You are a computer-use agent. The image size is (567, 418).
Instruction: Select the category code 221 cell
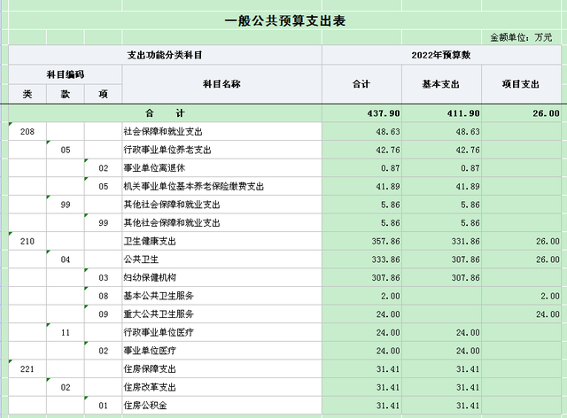click(x=27, y=369)
